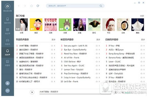The width and height of the screenshot is (147, 97).
Task: Click the playback progress bar
Action: [75, 94]
